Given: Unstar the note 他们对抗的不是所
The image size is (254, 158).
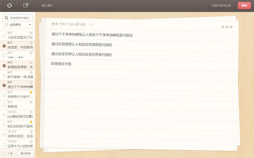Looking at the screenshot, I should pos(31,122).
